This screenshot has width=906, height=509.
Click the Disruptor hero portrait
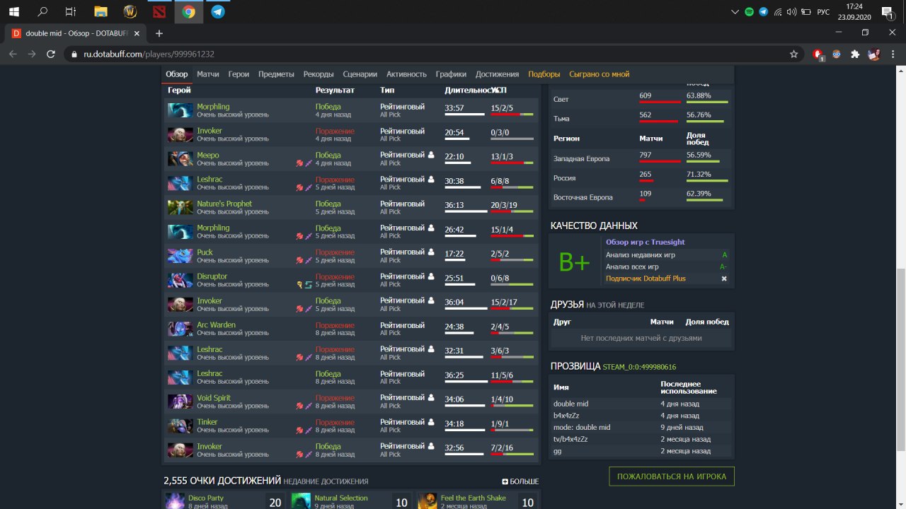click(x=180, y=280)
